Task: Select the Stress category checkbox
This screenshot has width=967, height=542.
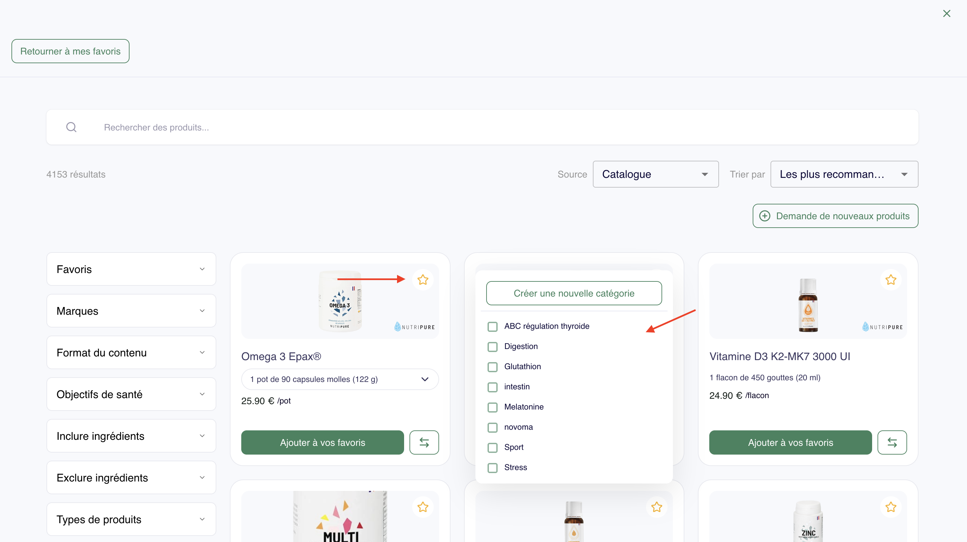Action: (x=493, y=467)
